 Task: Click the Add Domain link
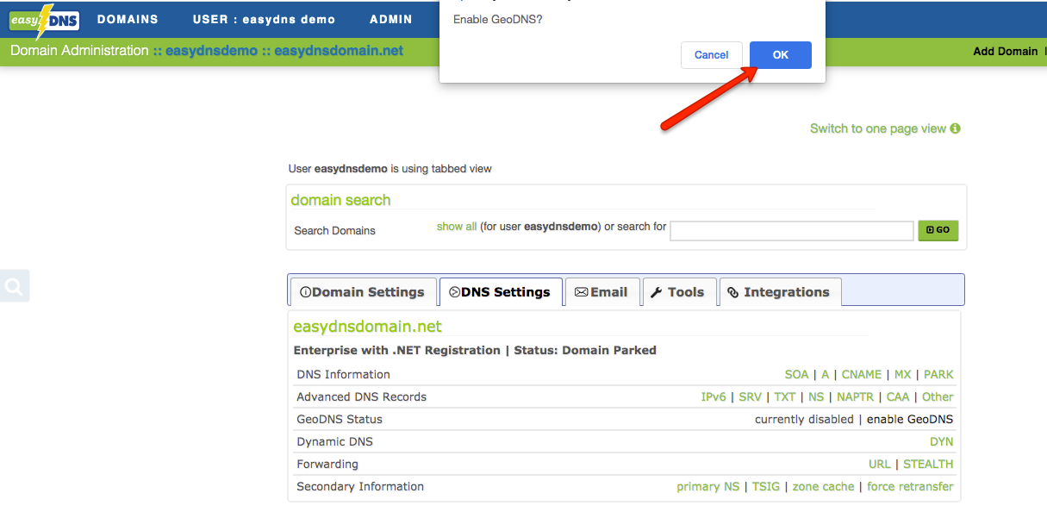click(1005, 51)
